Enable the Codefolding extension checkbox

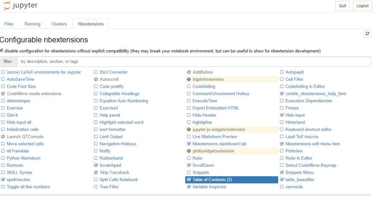pyautogui.click(x=189, y=86)
